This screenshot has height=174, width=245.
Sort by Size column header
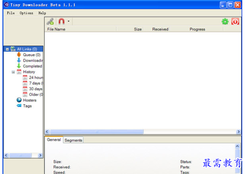[x=130, y=29]
